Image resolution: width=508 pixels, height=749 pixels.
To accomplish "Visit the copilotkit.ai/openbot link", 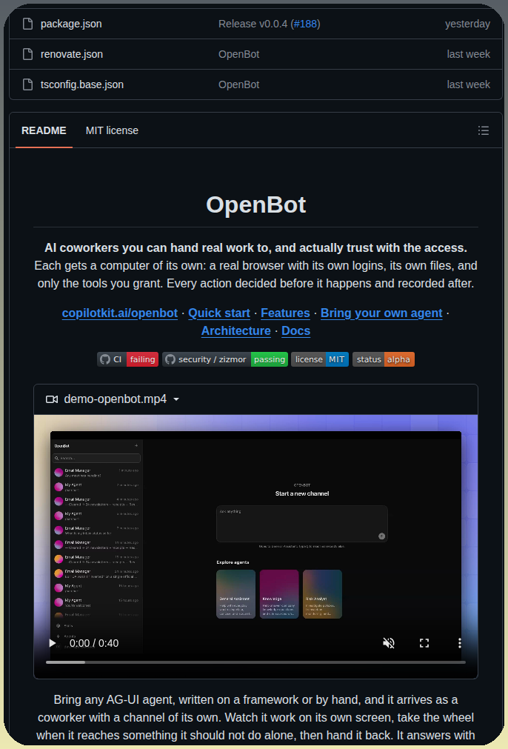I will [120, 313].
